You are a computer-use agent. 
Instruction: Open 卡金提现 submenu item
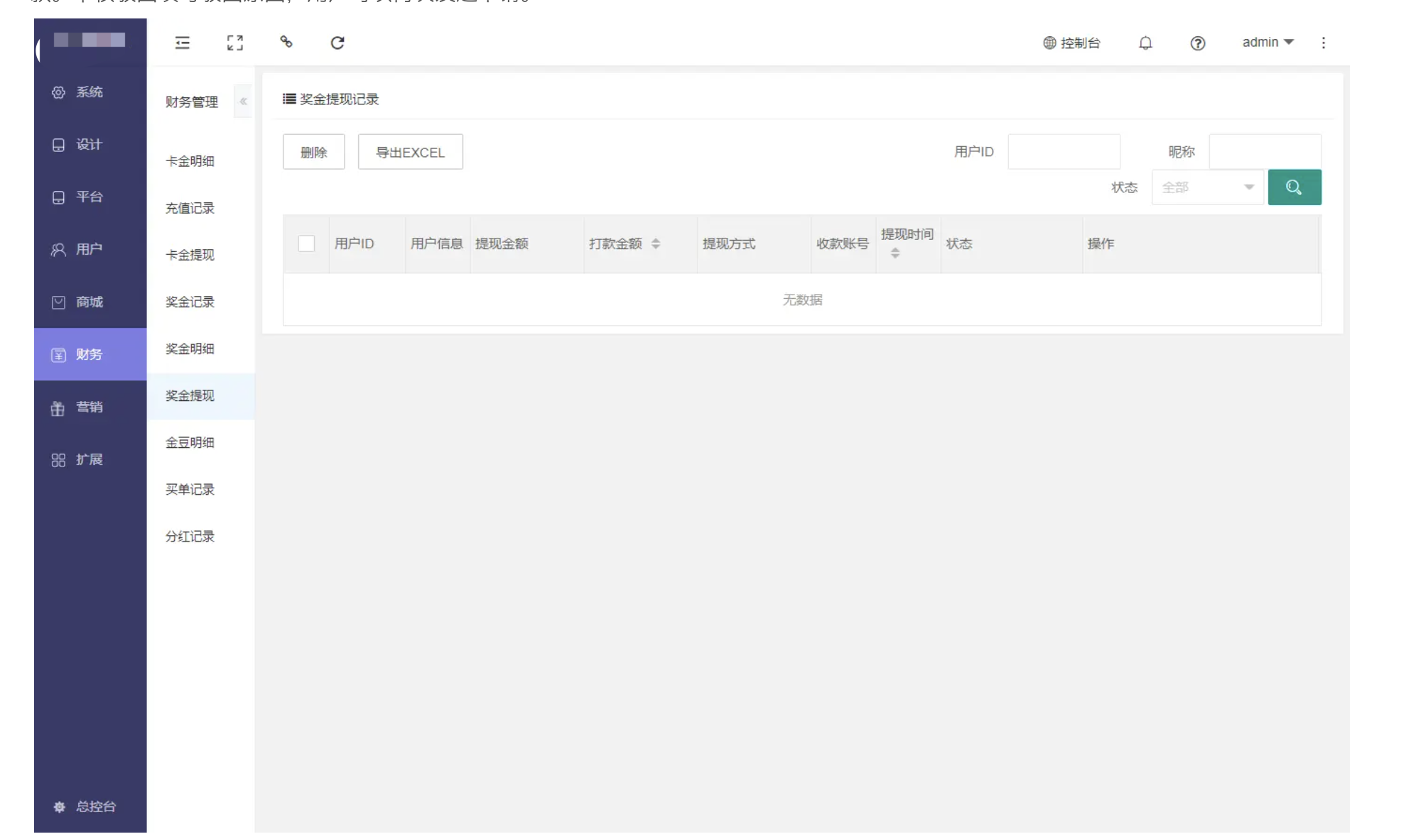point(201,255)
